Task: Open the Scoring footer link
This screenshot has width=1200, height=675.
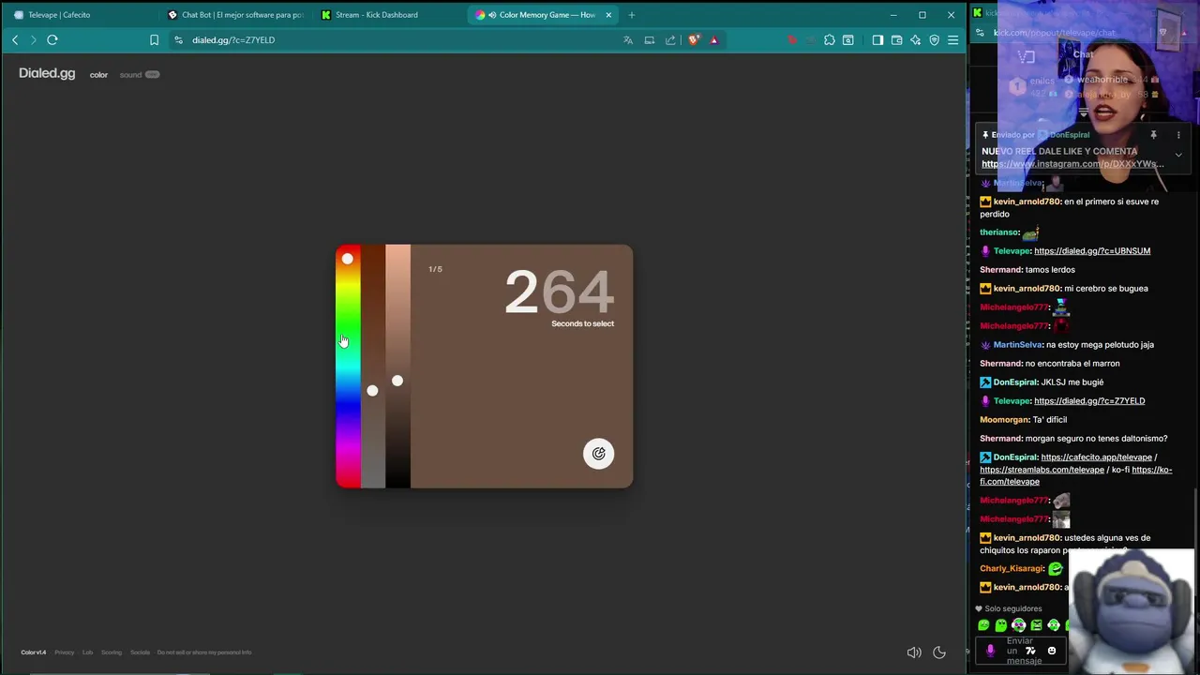Action: coord(111,652)
